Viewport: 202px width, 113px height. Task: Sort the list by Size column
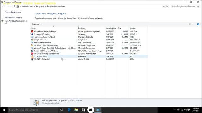119,28
